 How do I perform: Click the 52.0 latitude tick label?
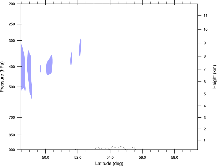78,158
